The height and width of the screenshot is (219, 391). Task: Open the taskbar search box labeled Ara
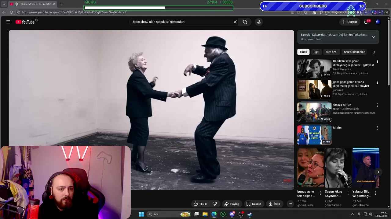click(168, 214)
